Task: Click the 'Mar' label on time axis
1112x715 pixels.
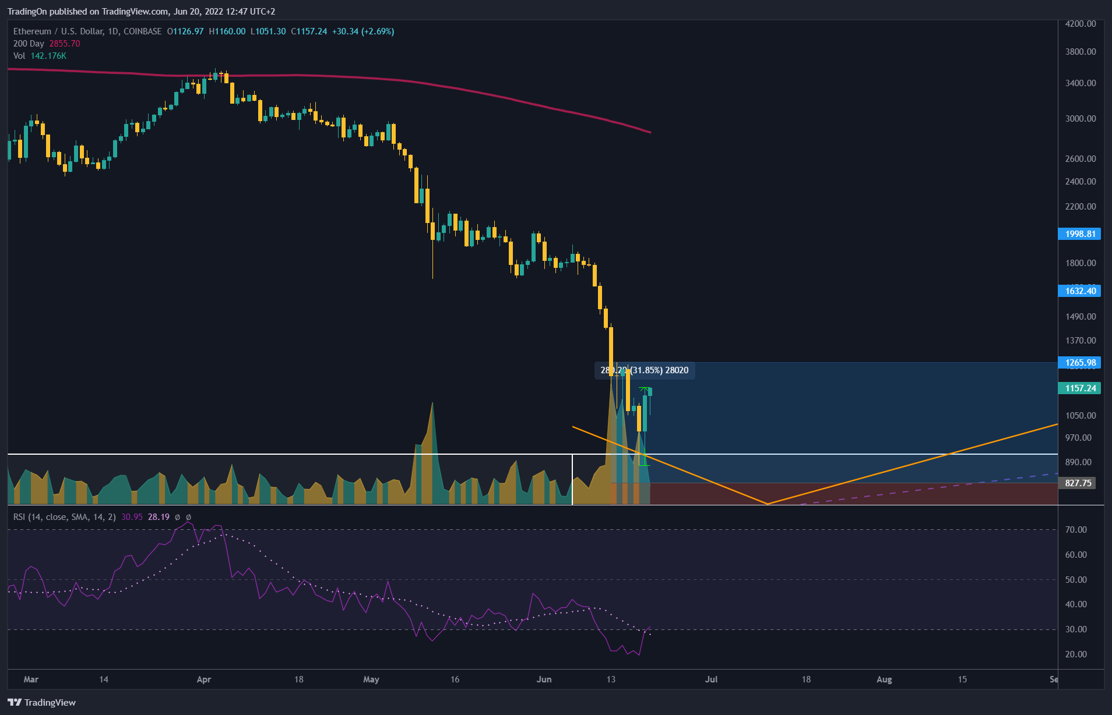Action: [x=31, y=679]
